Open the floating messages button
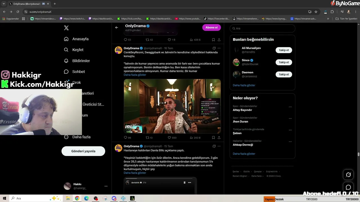The width and height of the screenshot is (360, 202). coord(348,187)
